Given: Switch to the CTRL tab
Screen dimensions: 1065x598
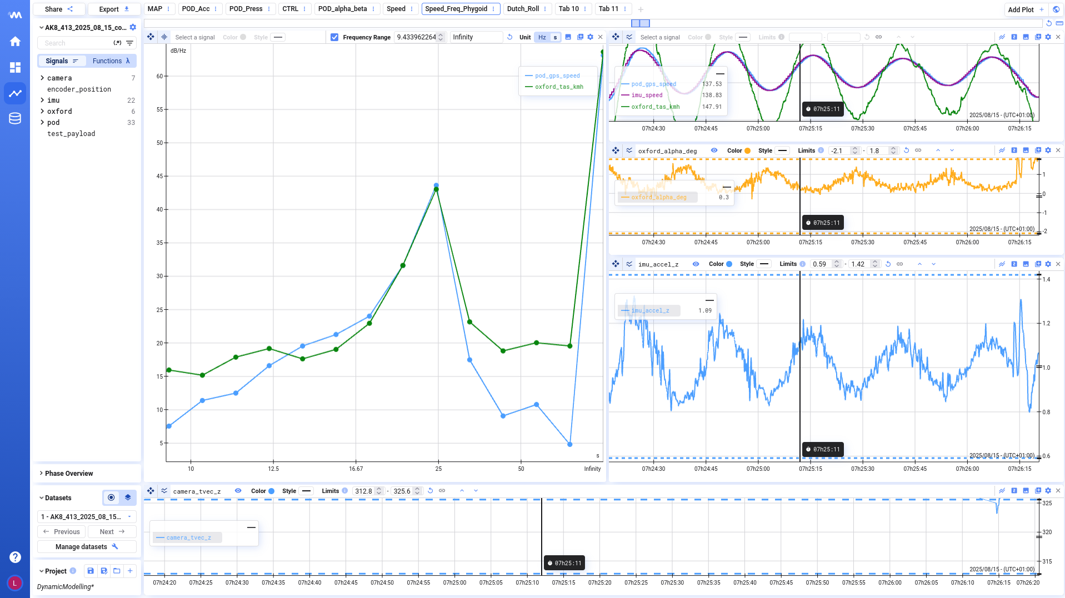Looking at the screenshot, I should coord(291,9).
